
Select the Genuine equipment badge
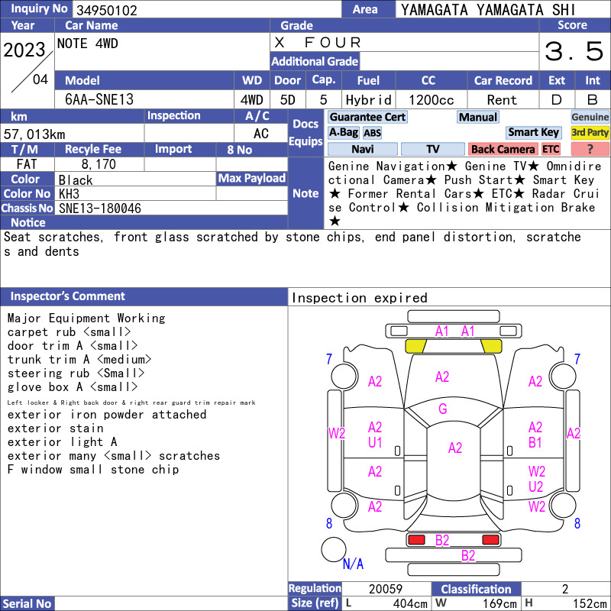[x=590, y=117]
